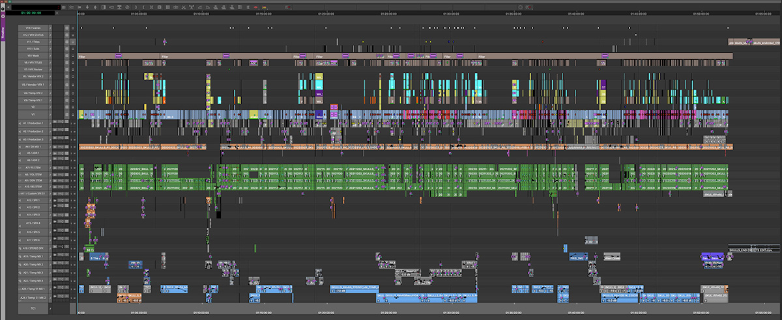Click the waveform icon on A1 / Production 1
This screenshot has height=320, width=782.
point(61,121)
